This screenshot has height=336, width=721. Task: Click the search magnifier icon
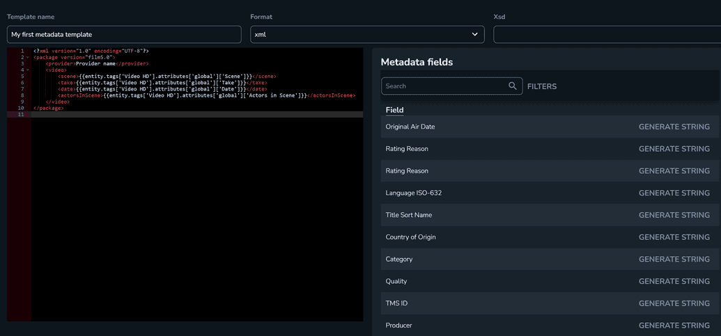512,86
